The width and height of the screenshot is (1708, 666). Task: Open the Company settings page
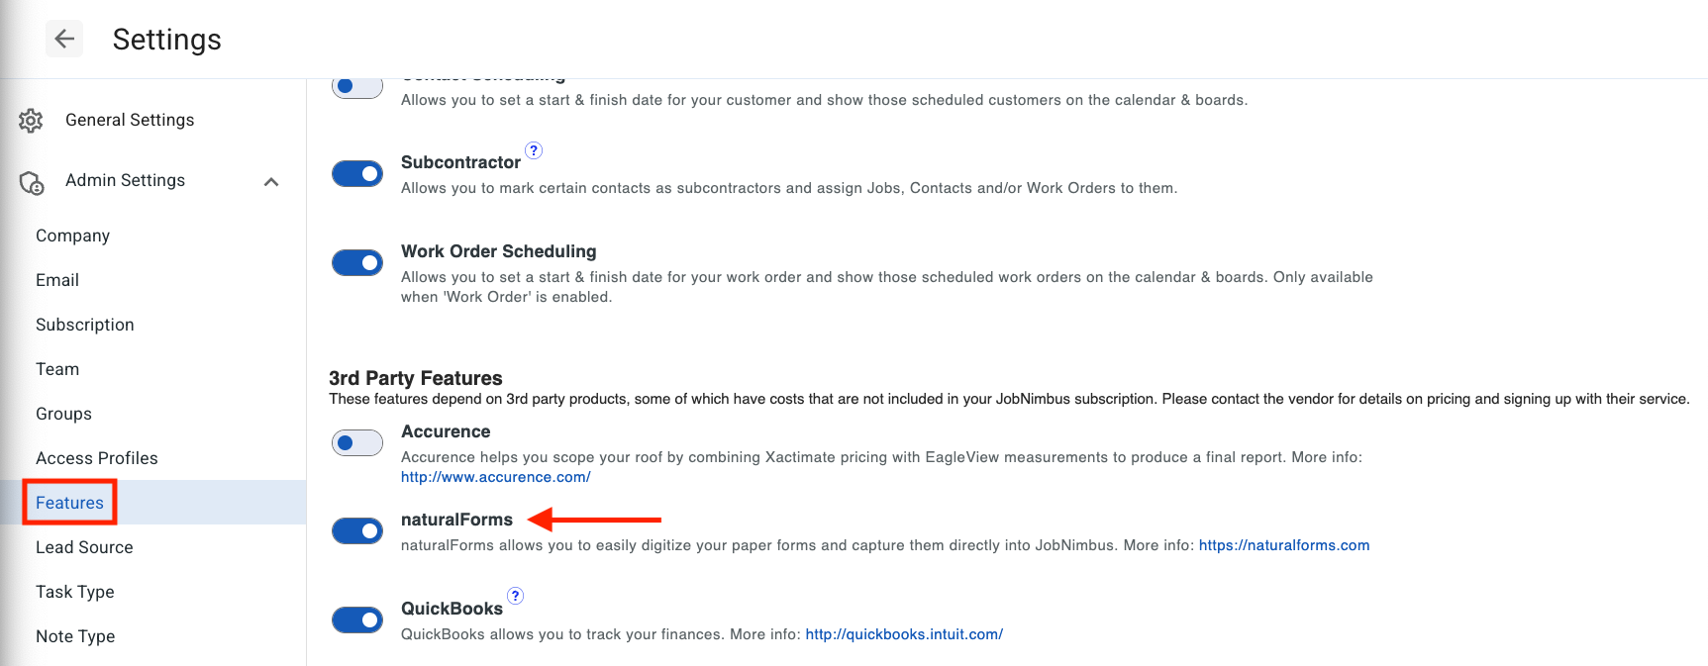point(72,236)
